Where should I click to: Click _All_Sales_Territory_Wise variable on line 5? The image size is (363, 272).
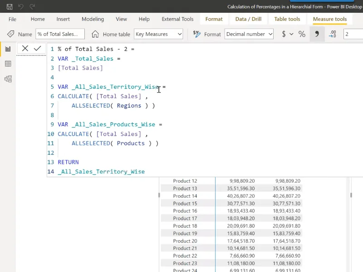[x=115, y=87]
